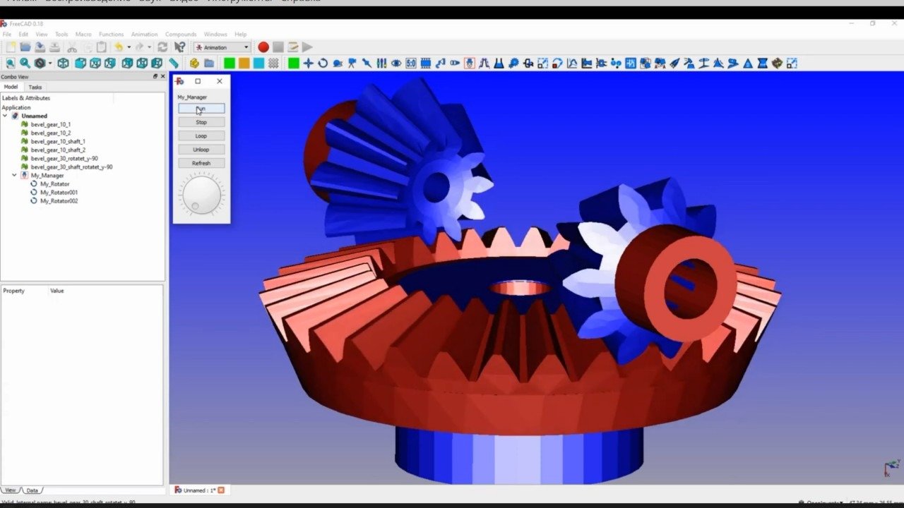Click the blue triangle cone icon

tap(748, 64)
